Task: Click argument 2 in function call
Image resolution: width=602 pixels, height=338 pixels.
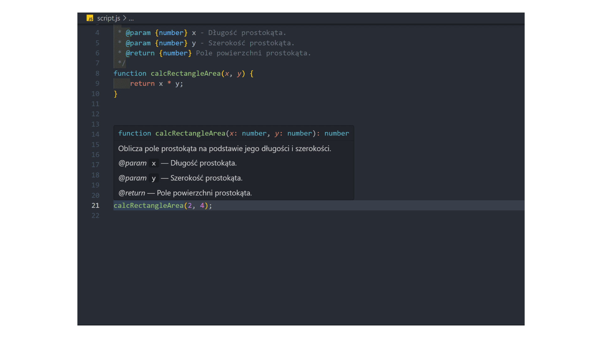Action: point(190,206)
